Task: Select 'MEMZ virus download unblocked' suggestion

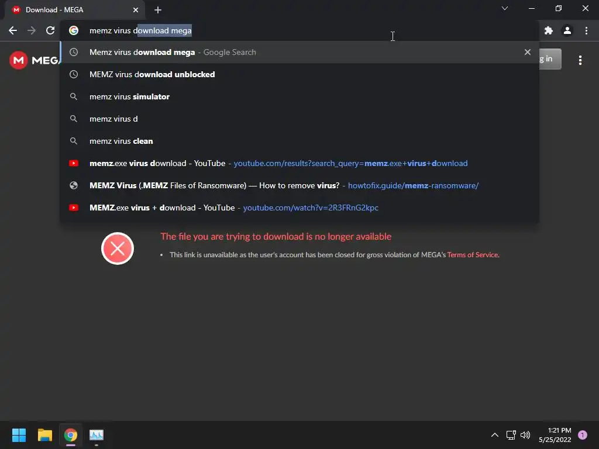Action: 299,74
